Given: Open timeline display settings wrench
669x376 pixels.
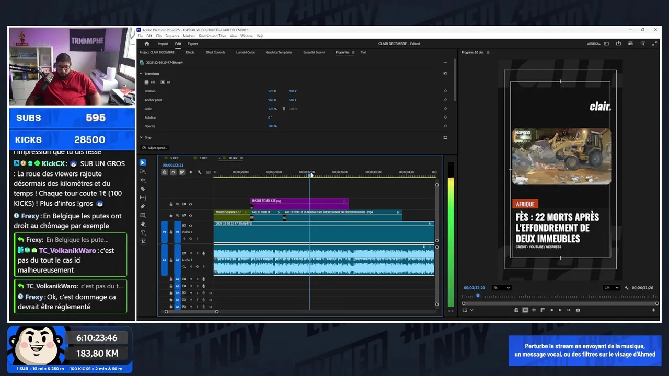Looking at the screenshot, I should (x=199, y=172).
